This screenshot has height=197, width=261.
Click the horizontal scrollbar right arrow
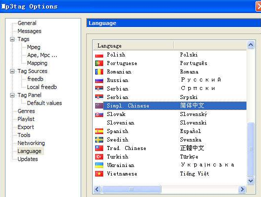(242, 189)
